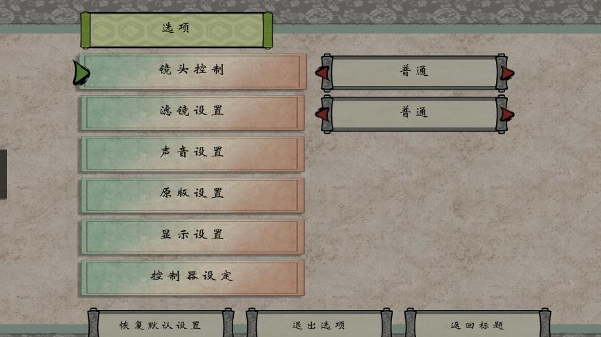
Task: Open the 原版设置 original settings
Action: pos(193,195)
